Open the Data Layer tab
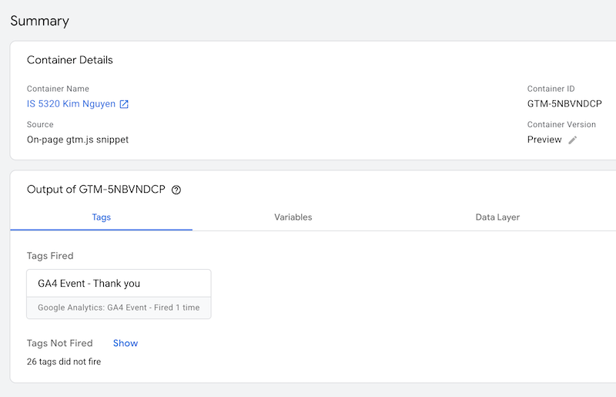The image size is (616, 397). click(x=497, y=217)
